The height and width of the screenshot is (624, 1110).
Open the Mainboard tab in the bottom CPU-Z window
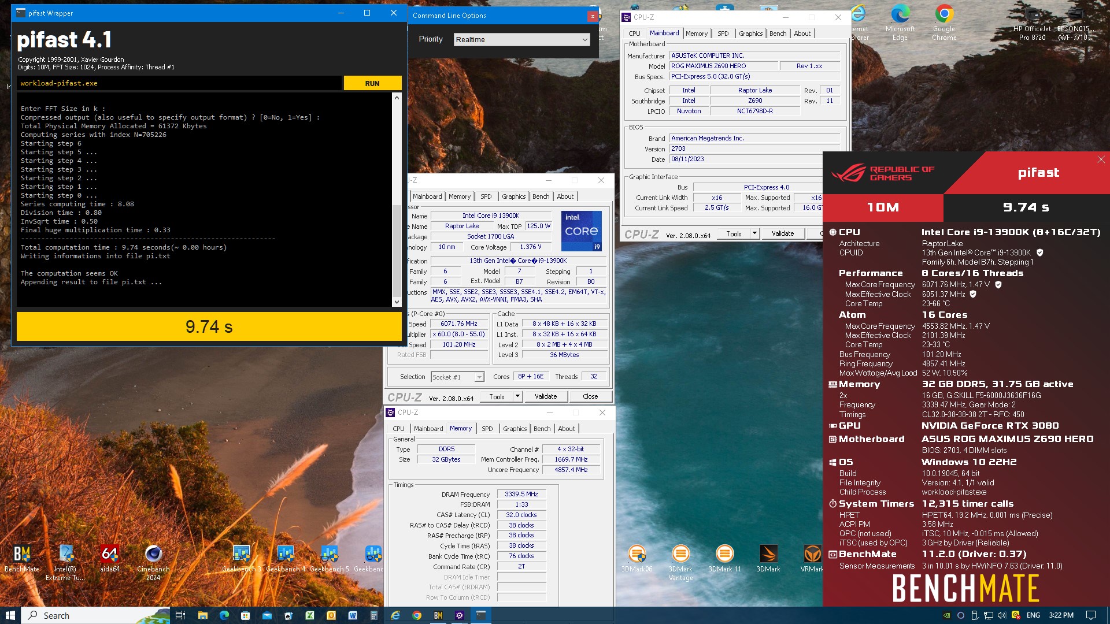pyautogui.click(x=428, y=429)
